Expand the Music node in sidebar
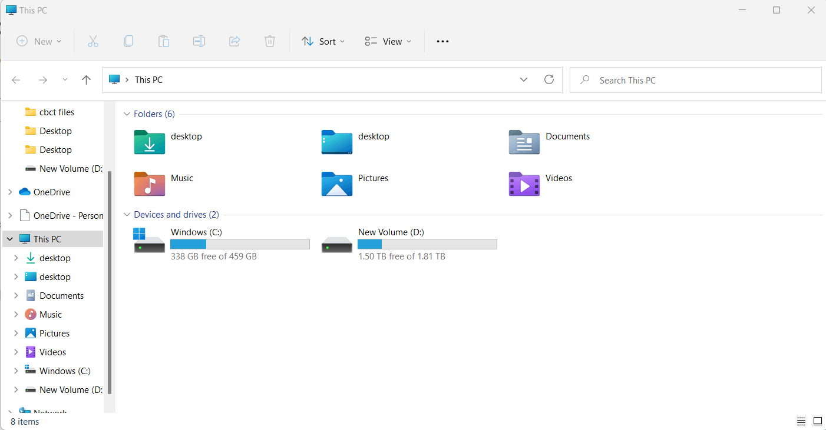Image resolution: width=826 pixels, height=430 pixels. tap(16, 314)
